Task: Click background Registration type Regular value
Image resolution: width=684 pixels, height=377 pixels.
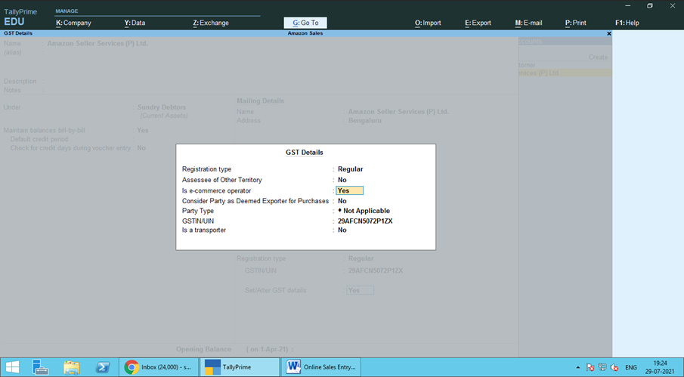Action: [x=361, y=258]
